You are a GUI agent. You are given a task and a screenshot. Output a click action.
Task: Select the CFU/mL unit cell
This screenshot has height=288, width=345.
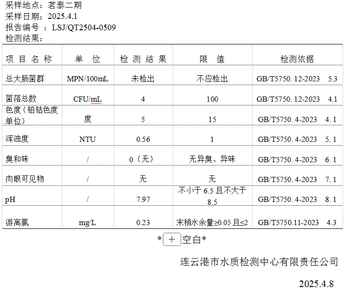coord(87,99)
